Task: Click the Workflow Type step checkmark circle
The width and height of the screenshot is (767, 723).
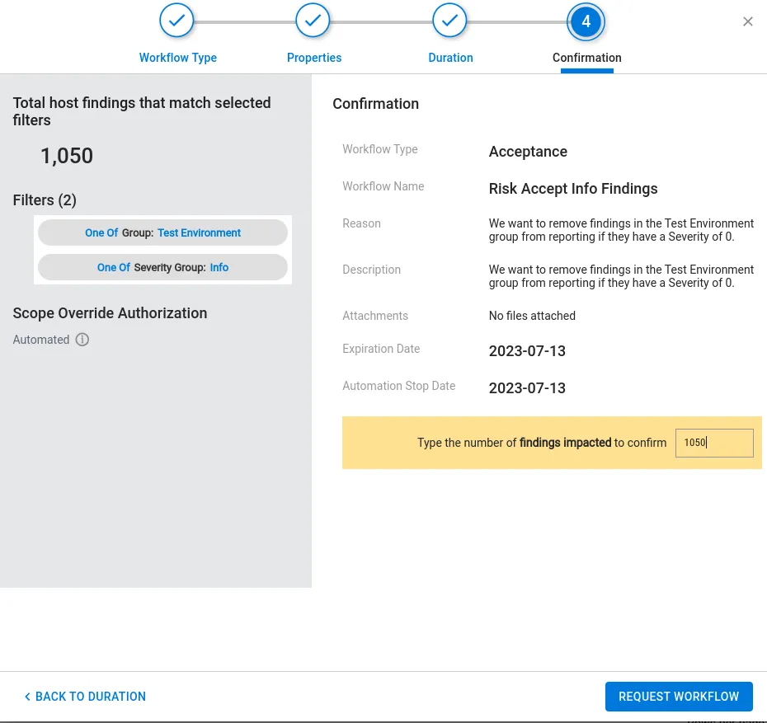Action: 176,21
